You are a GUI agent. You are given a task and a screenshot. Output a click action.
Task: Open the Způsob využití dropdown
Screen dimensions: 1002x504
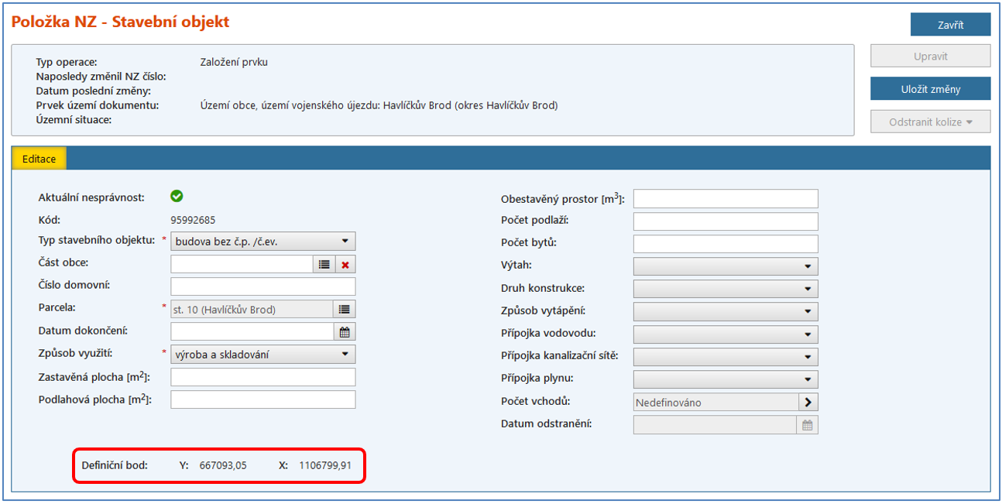[263, 355]
